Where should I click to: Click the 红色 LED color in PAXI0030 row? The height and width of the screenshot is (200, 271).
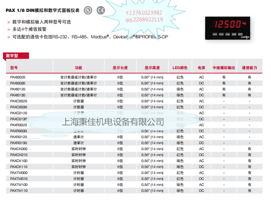[x=180, y=83]
